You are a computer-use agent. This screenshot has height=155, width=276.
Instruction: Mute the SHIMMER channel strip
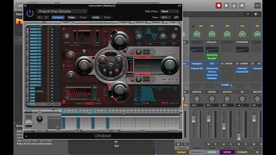point(239,144)
